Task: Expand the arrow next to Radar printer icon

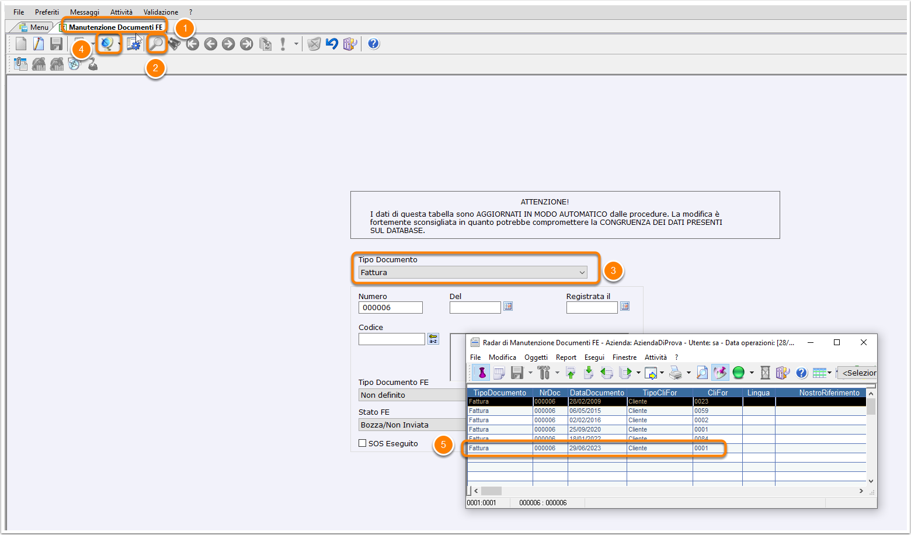Action: [689, 373]
